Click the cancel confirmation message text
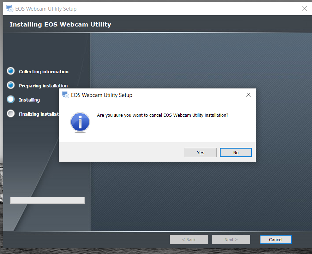312x254 pixels. point(162,115)
